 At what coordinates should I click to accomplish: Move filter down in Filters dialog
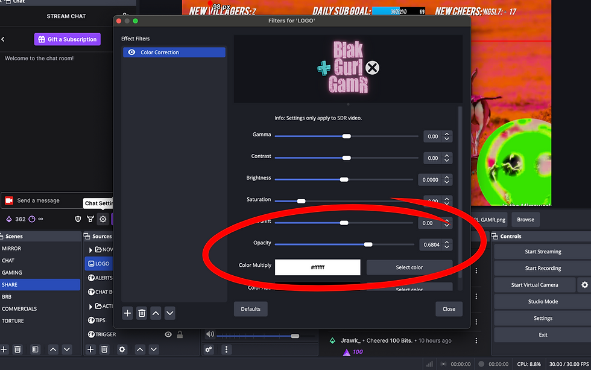(170, 313)
